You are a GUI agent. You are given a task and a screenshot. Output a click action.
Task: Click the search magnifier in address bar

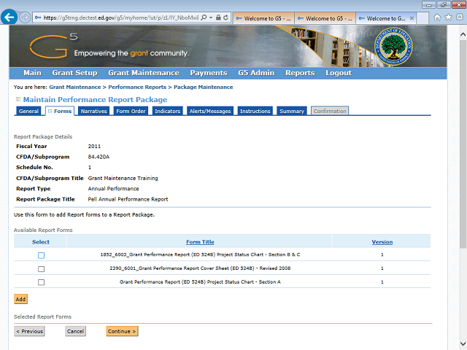click(204, 17)
